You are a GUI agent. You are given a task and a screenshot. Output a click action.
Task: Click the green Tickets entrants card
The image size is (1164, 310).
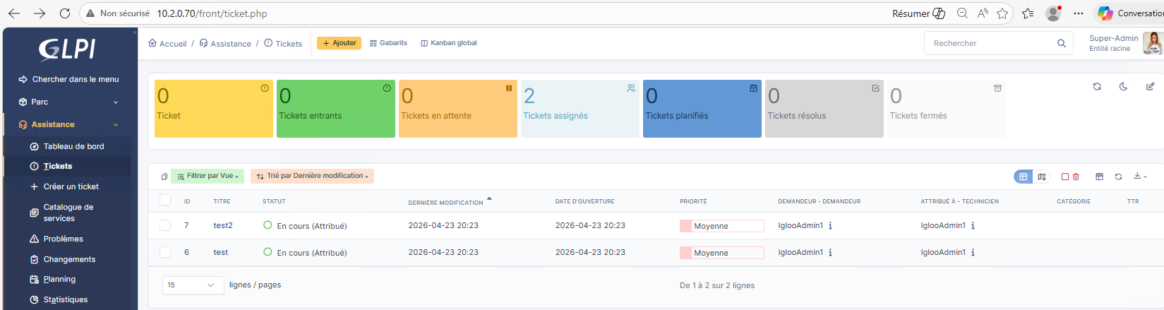click(335, 108)
